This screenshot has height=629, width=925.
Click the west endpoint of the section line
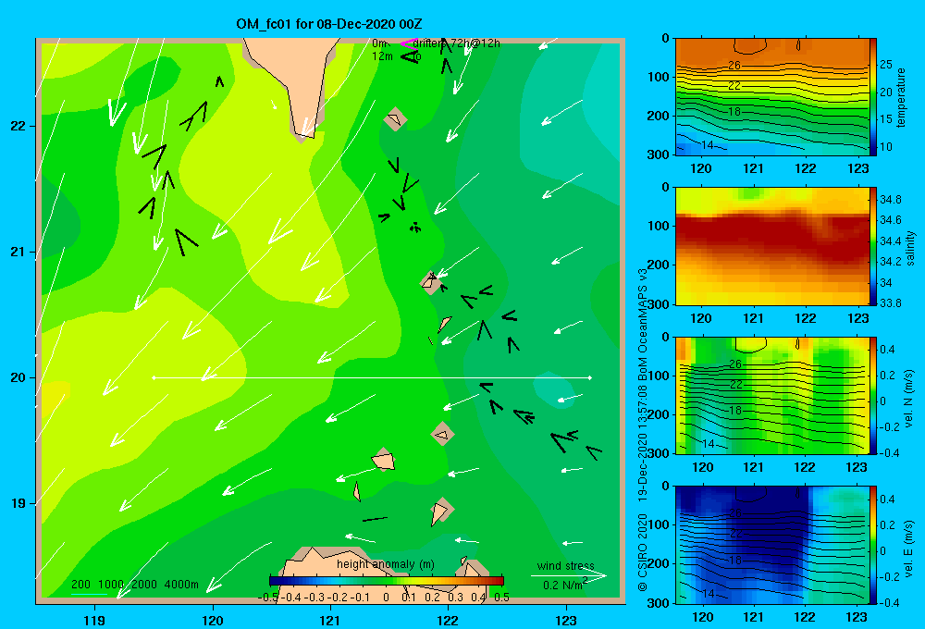click(154, 377)
